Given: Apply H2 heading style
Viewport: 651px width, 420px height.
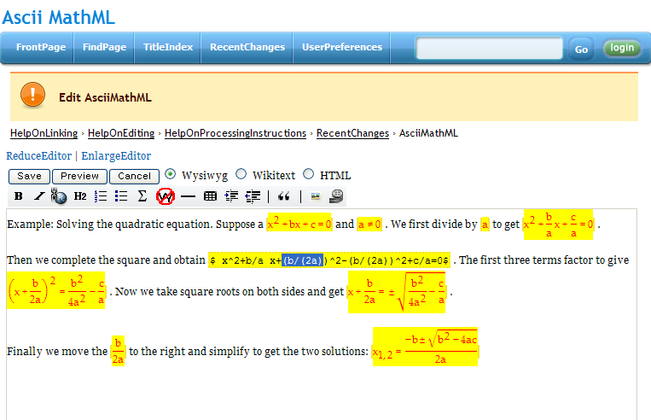Looking at the screenshot, I should (x=80, y=196).
